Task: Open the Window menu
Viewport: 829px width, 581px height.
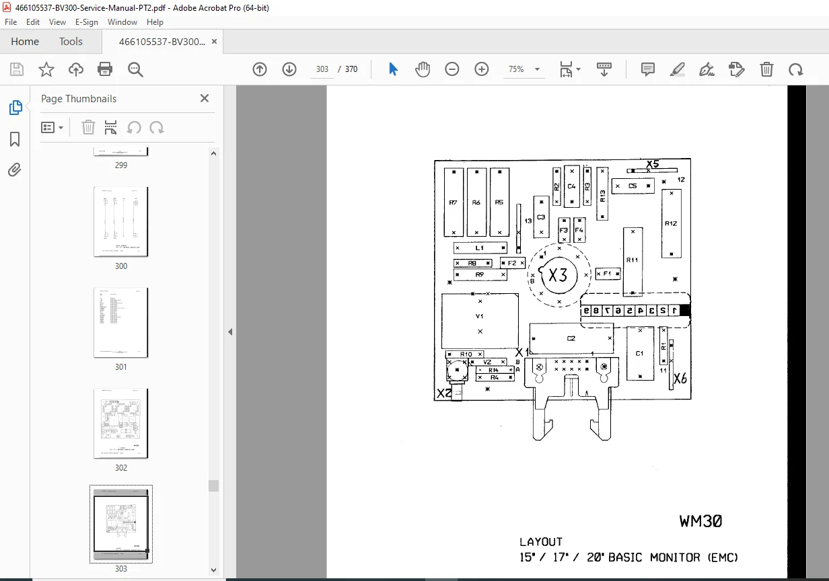Action: 122,22
